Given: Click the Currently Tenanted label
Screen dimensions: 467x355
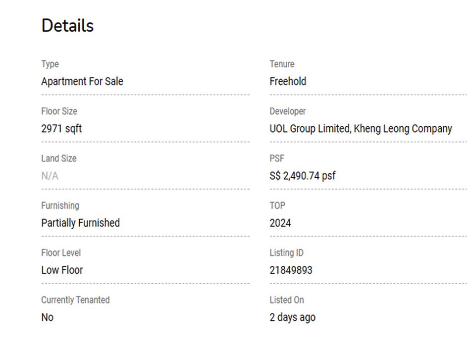Looking at the screenshot, I should pyautogui.click(x=75, y=300).
